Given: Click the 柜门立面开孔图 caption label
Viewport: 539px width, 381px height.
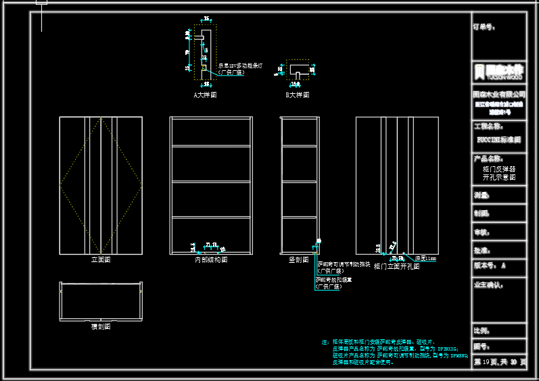Looking at the screenshot, I should click(396, 267).
